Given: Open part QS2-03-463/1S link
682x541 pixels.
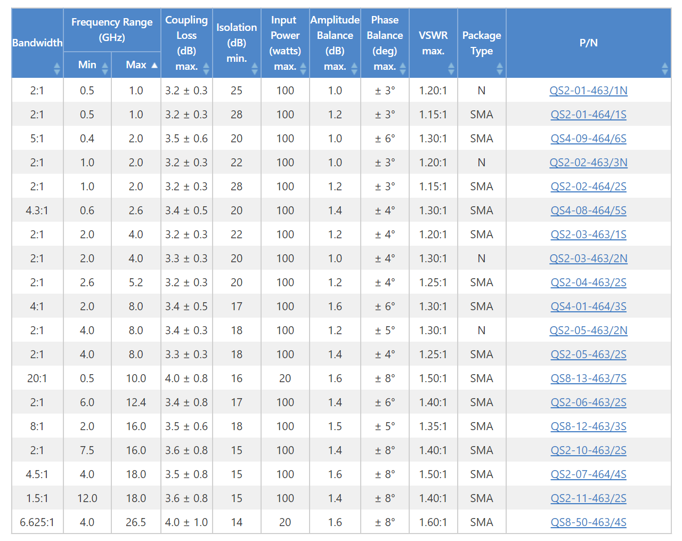Looking at the screenshot, I should pos(588,235).
